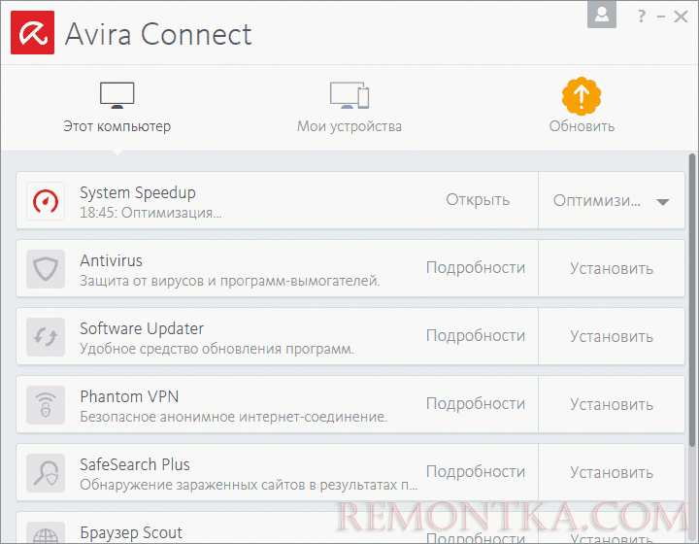This screenshot has width=699, height=544.
Task: View Подробности for Antivirus
Action: (476, 267)
